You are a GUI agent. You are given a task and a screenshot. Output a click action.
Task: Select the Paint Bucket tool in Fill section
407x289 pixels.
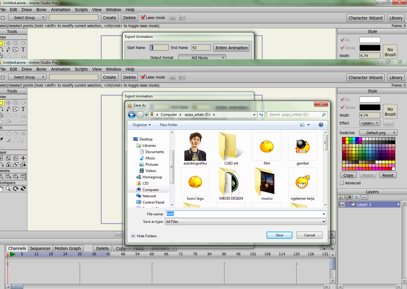pyautogui.click(x=16, y=134)
